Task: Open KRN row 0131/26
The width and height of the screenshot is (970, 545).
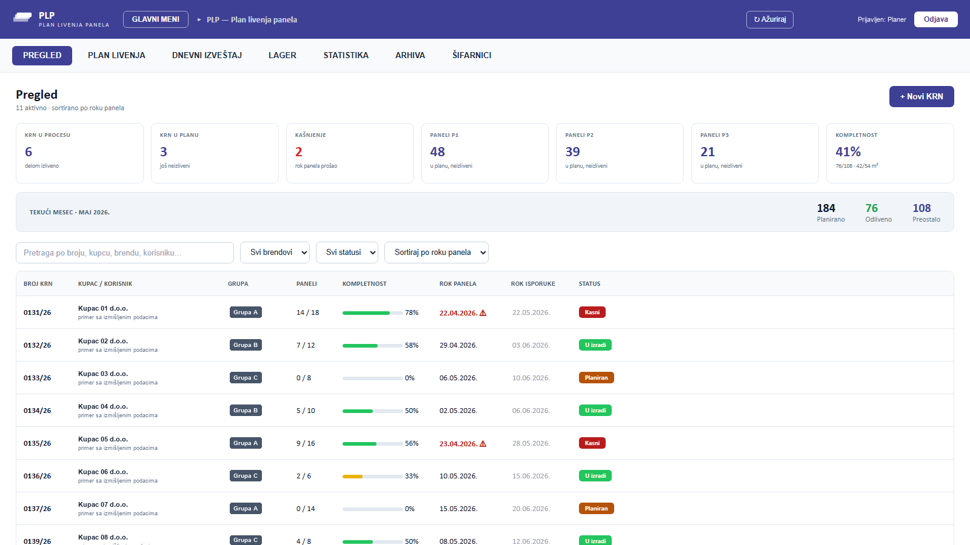Action: point(485,312)
